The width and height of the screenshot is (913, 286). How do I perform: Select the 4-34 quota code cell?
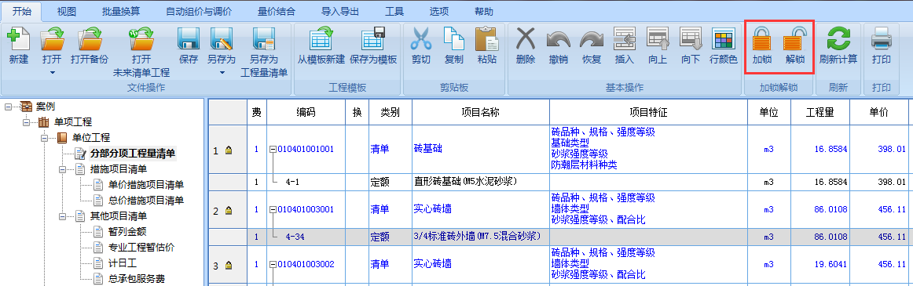coord(306,237)
